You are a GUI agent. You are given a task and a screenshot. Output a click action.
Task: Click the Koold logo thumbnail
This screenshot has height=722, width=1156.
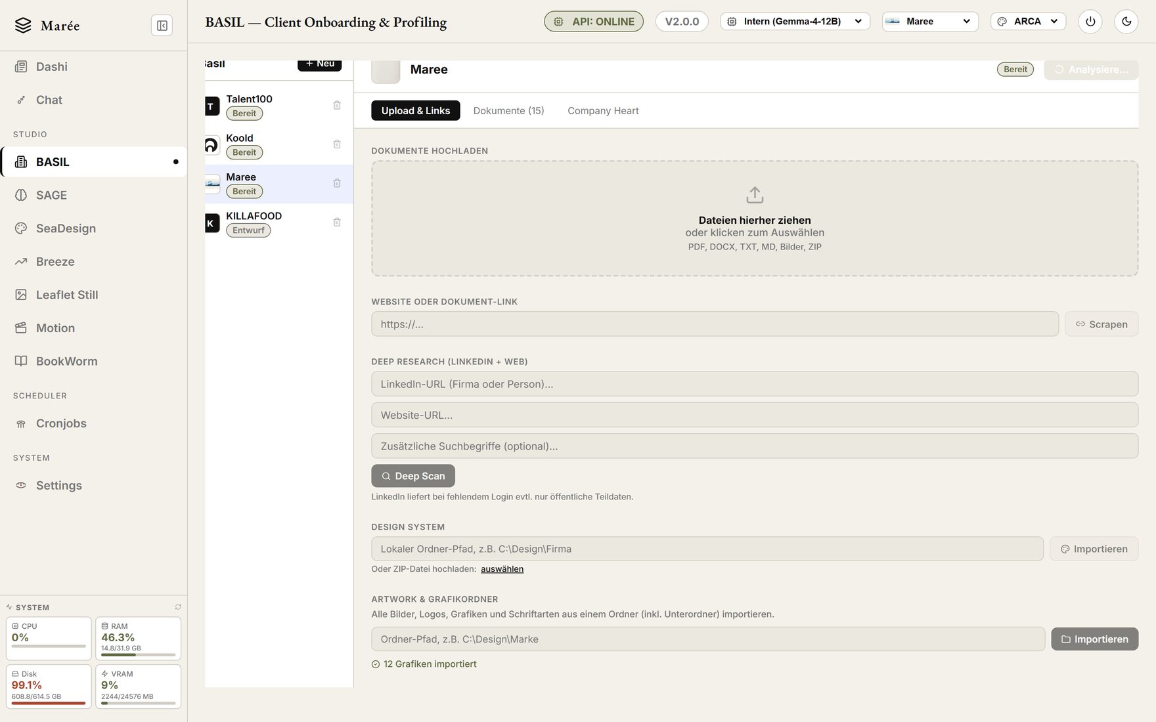(212, 145)
